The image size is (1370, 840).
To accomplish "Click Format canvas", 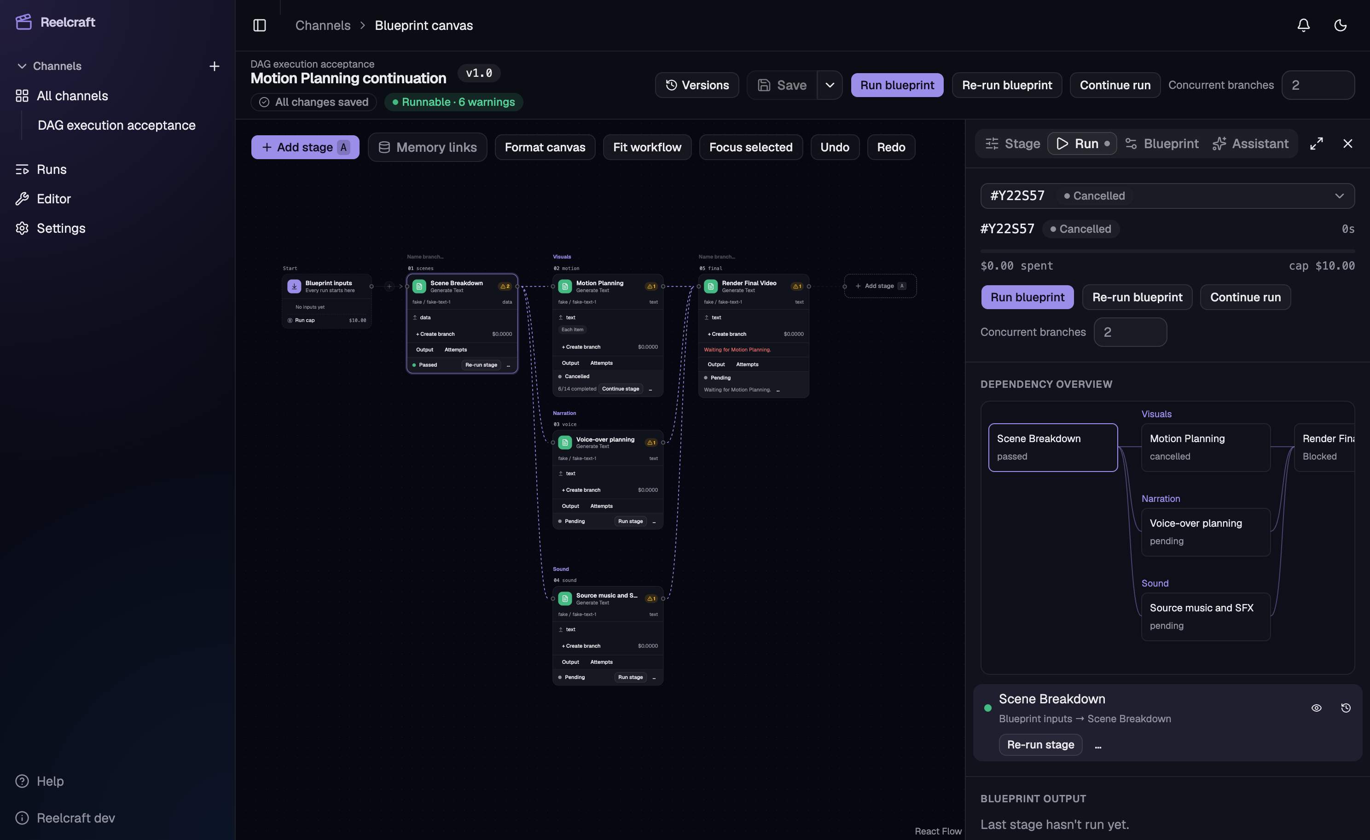I will point(545,147).
